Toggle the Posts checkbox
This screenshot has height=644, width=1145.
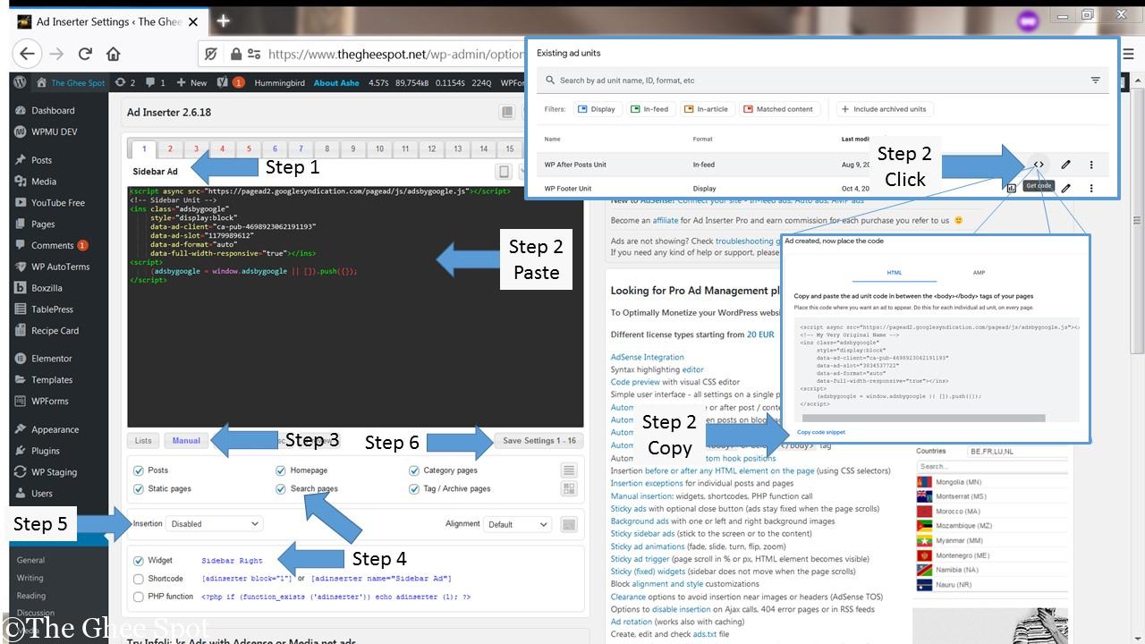tap(138, 470)
